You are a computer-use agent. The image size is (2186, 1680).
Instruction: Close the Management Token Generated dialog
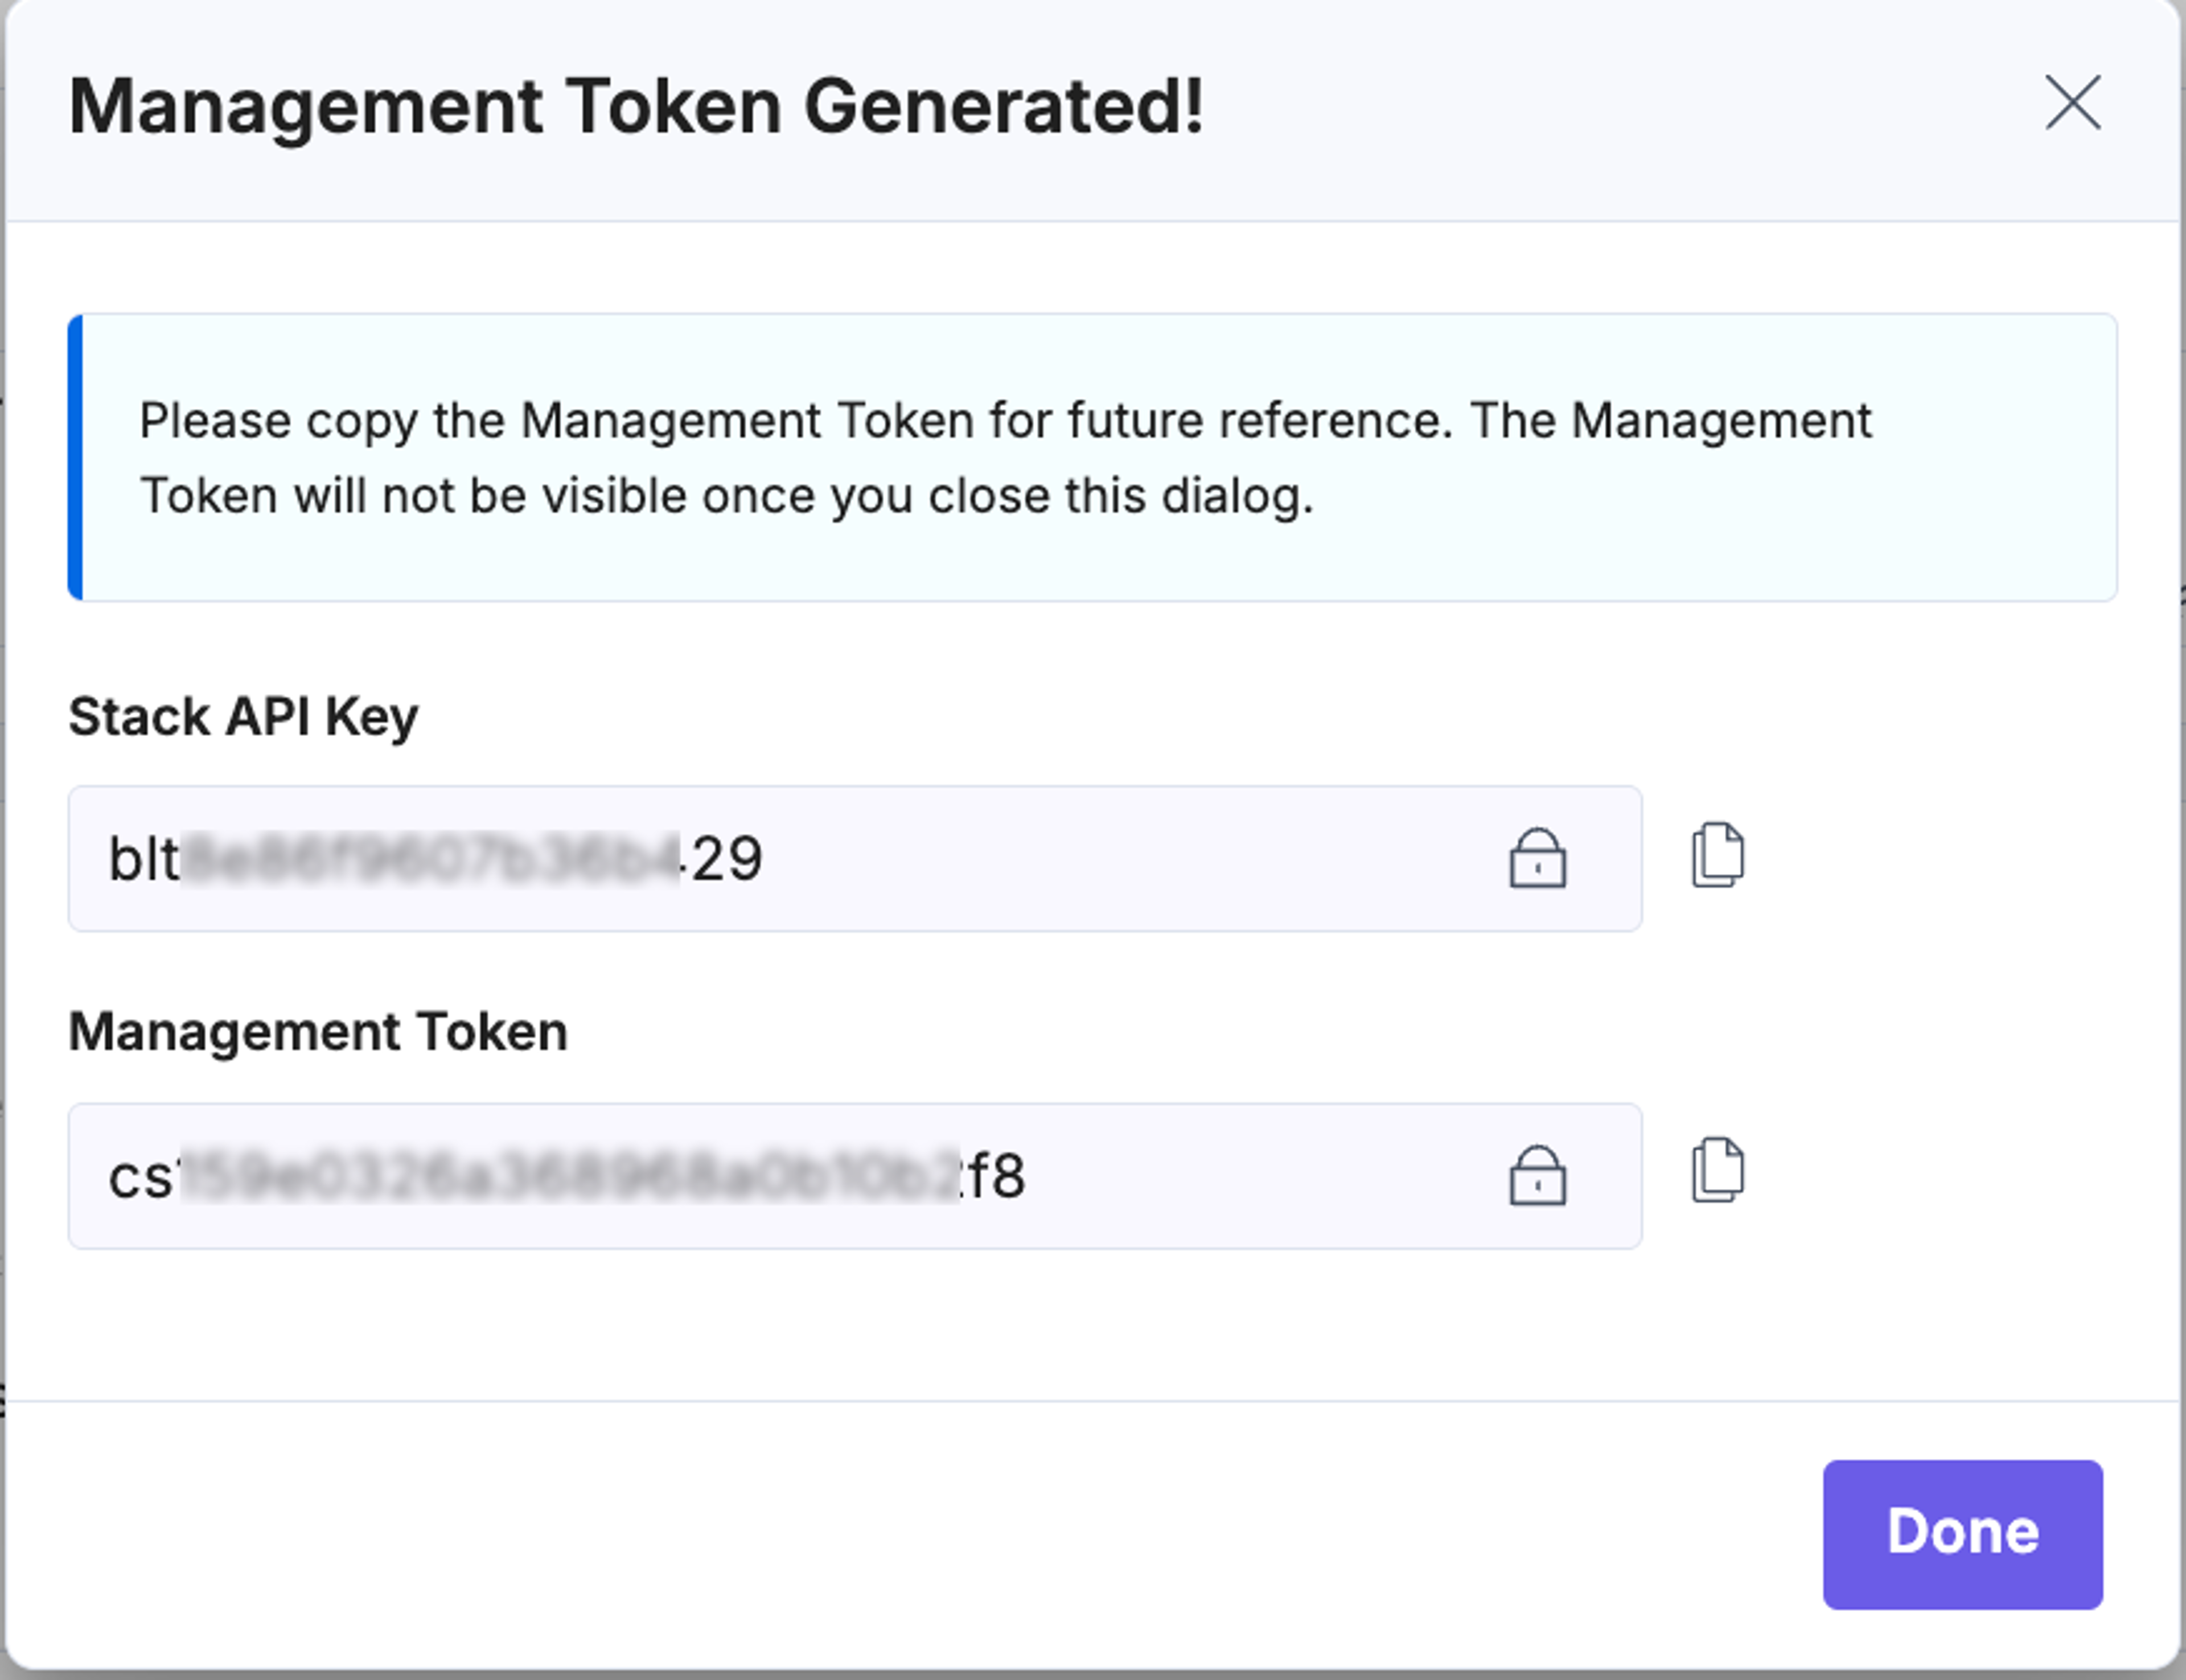[x=2072, y=102]
